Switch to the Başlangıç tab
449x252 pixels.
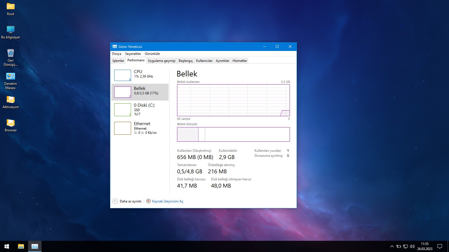185,61
